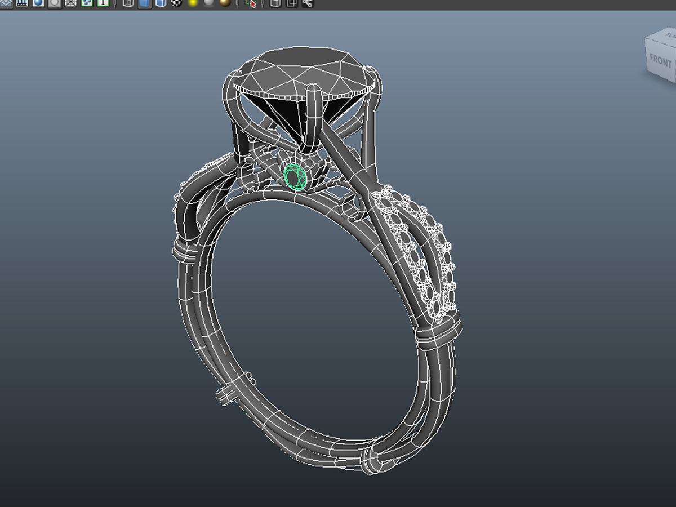
Task: Toggle the X-Ray display icon
Action: pos(275,3)
